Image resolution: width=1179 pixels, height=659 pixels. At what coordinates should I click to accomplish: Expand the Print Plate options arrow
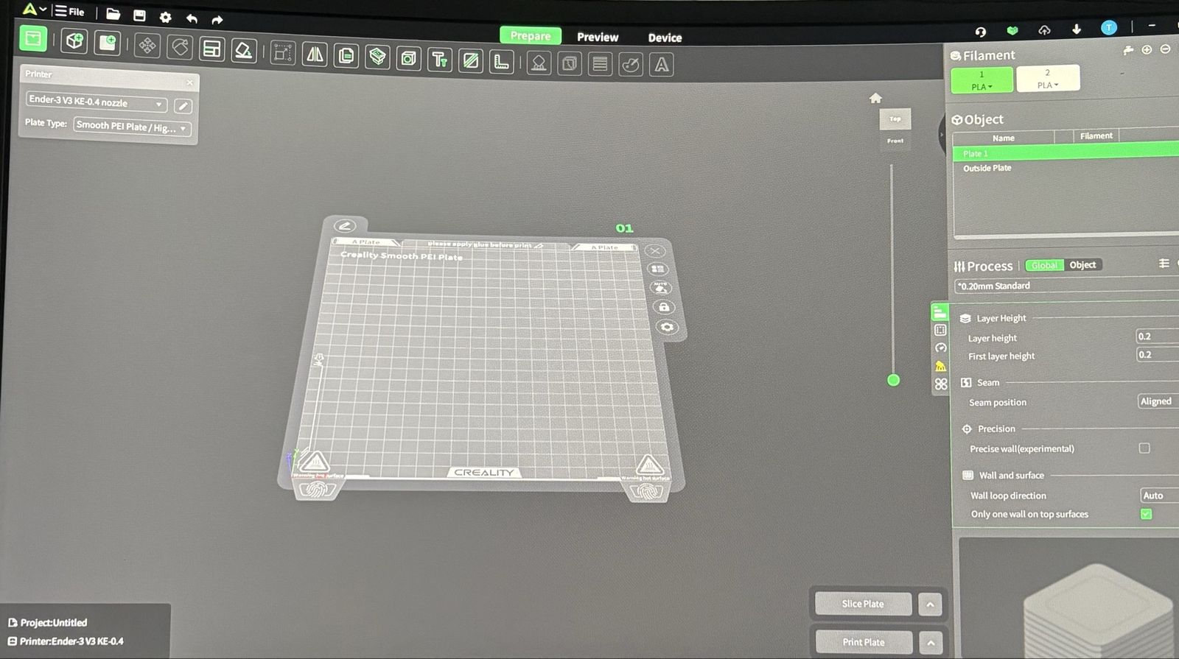point(931,643)
